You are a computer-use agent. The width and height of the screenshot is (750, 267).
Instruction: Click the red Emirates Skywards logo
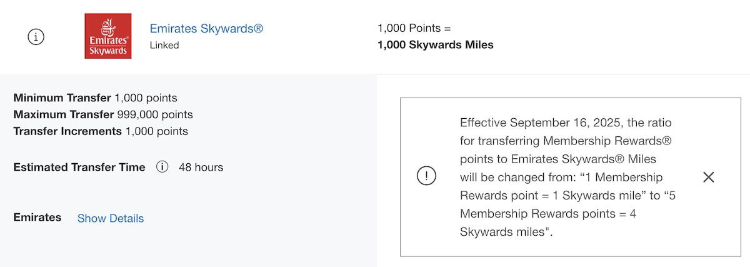pos(108,36)
